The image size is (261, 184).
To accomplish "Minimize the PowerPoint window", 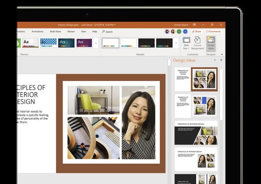I will click(203, 25).
